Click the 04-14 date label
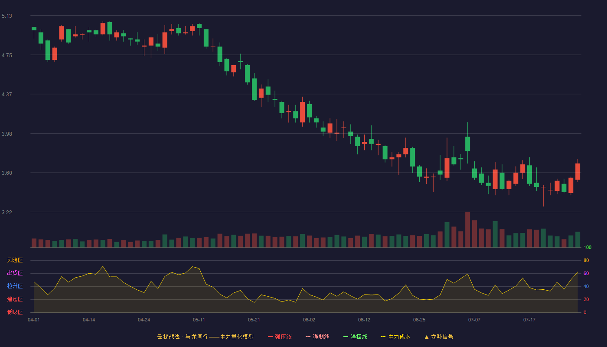Screen dimensions: 607x347 pos(89,320)
